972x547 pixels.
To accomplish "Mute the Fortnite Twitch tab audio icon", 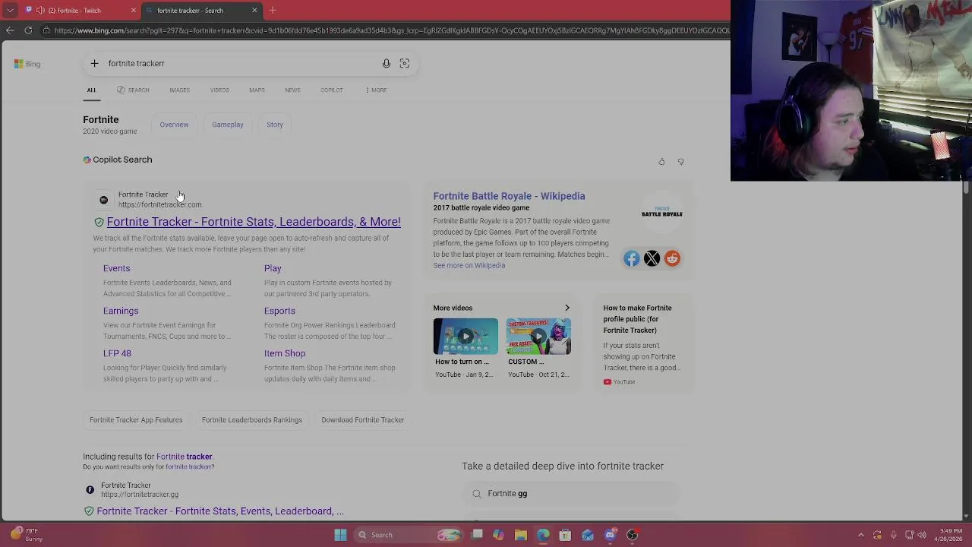I will (x=40, y=11).
